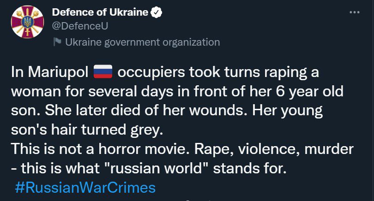Click the word occupiers in the tweet
Screen dimensions: 374x201
coord(151,72)
